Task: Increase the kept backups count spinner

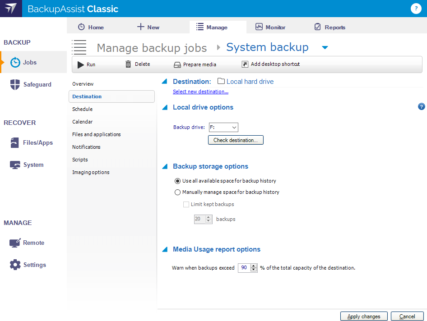Action: (x=209, y=217)
